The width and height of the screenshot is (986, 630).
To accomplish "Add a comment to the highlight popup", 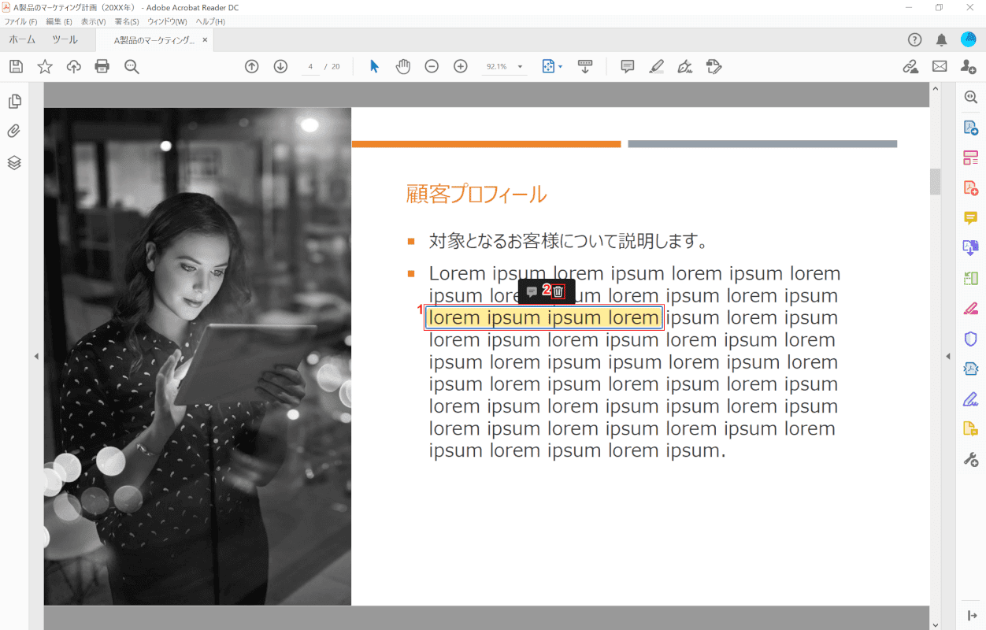I will pyautogui.click(x=532, y=291).
